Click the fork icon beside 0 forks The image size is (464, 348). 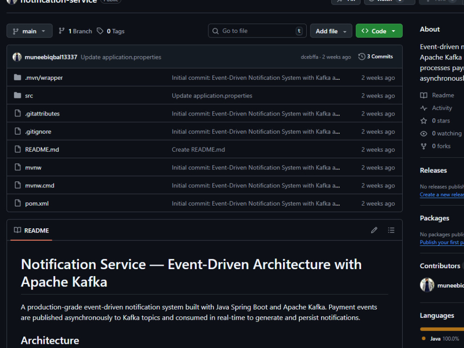coord(424,146)
